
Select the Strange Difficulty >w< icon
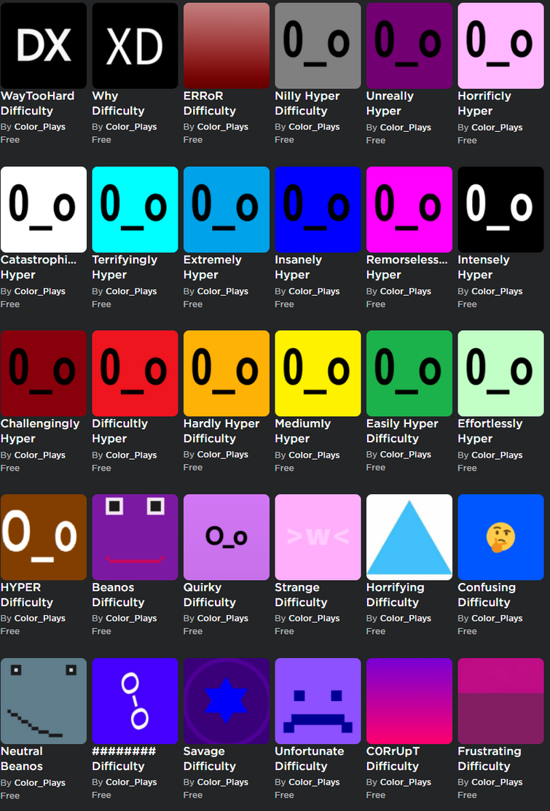318,537
